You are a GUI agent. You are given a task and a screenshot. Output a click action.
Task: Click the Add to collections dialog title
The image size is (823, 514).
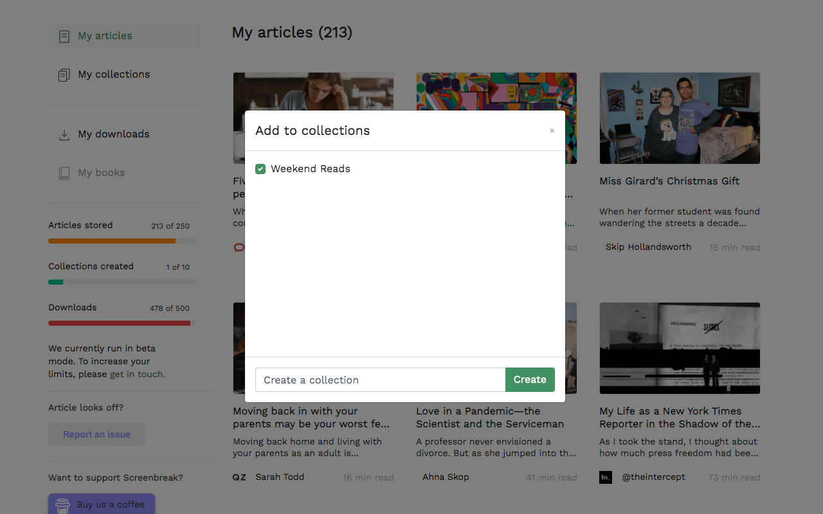[312, 131]
